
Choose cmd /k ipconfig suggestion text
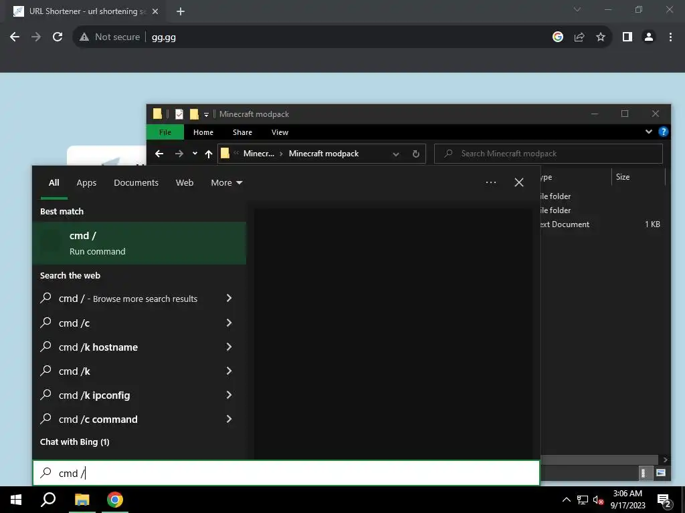(94, 395)
